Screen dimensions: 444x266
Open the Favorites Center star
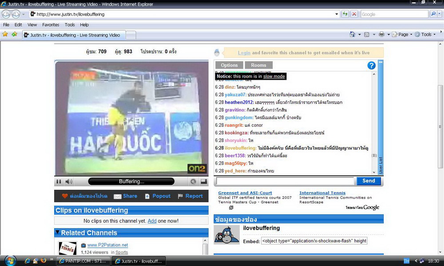[x=5, y=35]
